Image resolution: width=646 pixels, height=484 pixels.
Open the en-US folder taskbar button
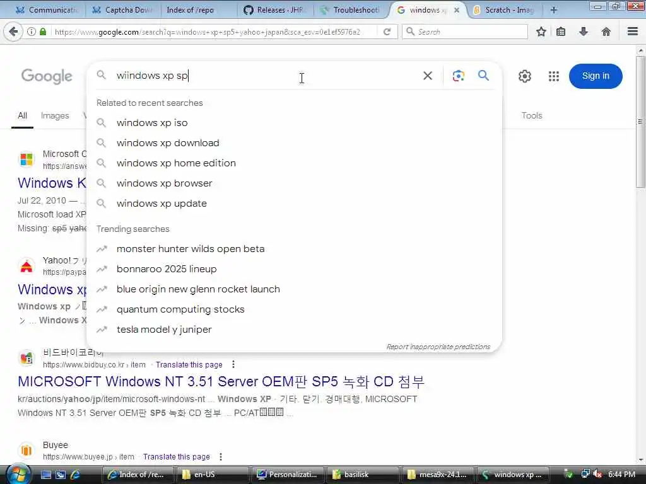tap(212, 475)
